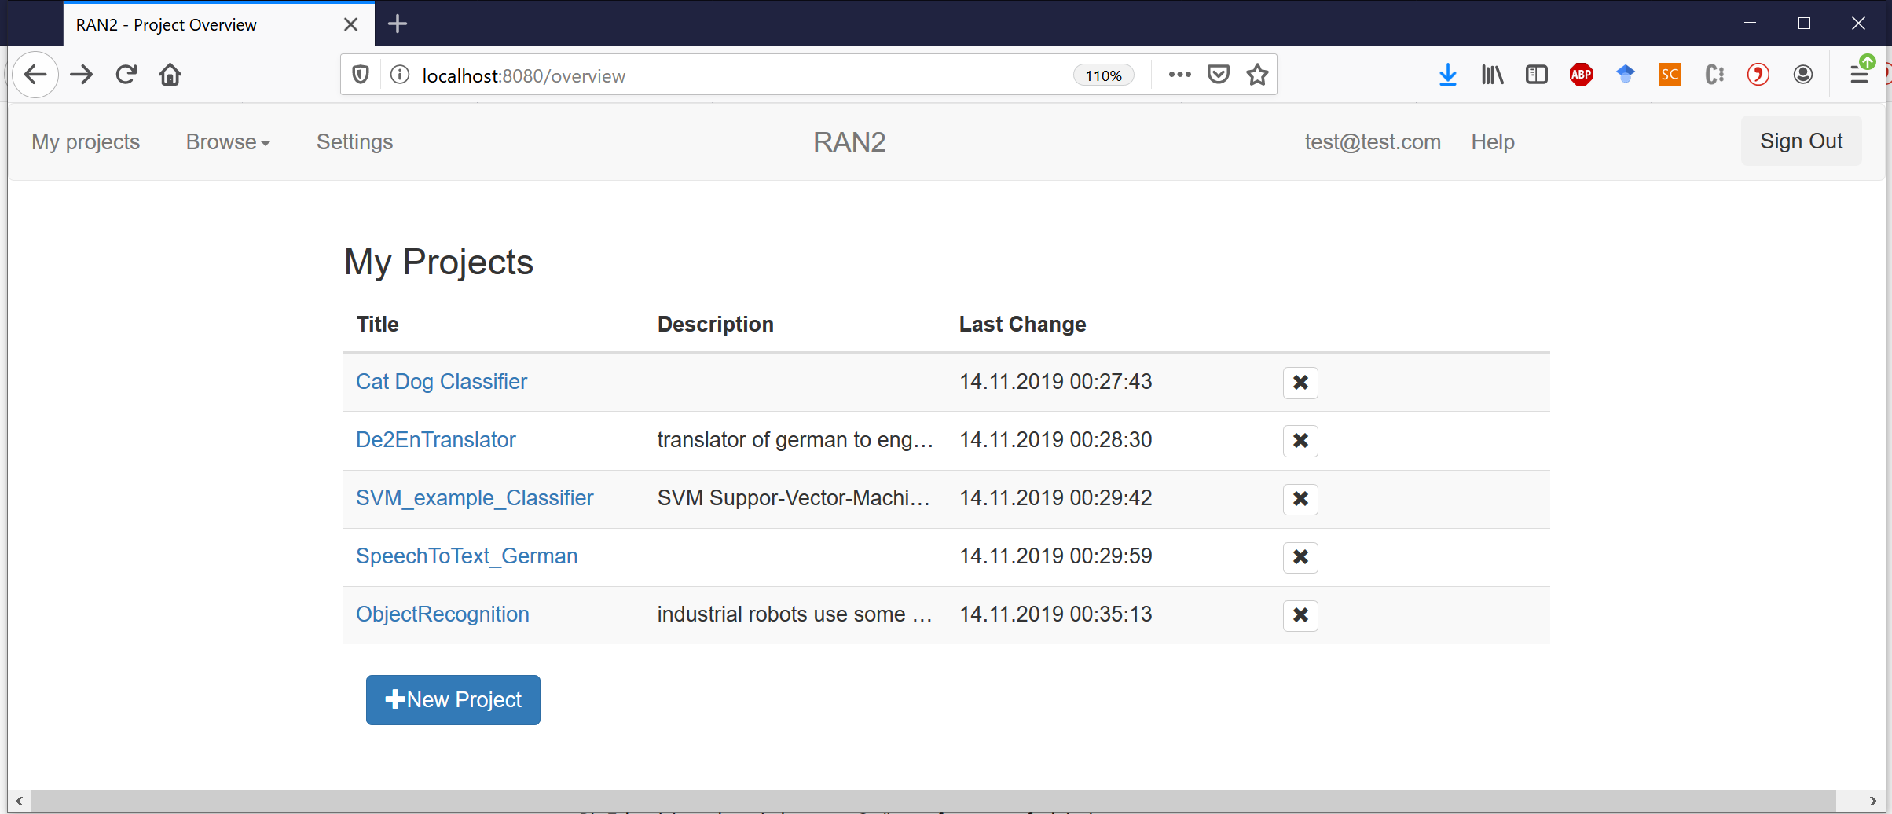Delete the SVM_example_Classifier project
The width and height of the screenshot is (1892, 814).
click(1300, 499)
